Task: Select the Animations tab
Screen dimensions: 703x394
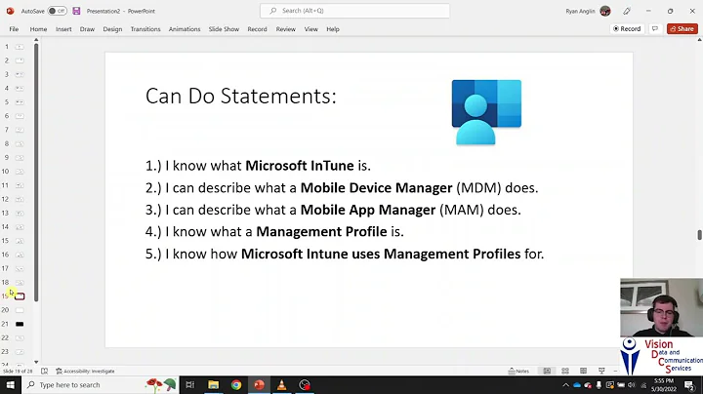Action: click(185, 29)
